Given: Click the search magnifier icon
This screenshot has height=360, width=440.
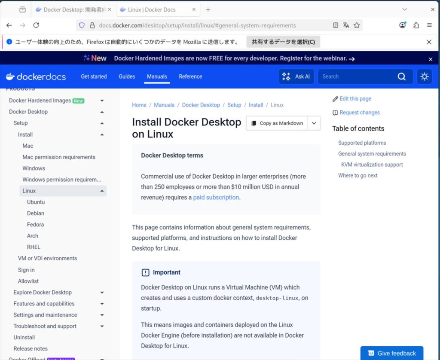Looking at the screenshot, I should coord(401,76).
